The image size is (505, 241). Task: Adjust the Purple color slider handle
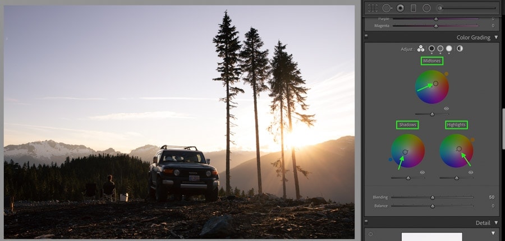click(436, 18)
